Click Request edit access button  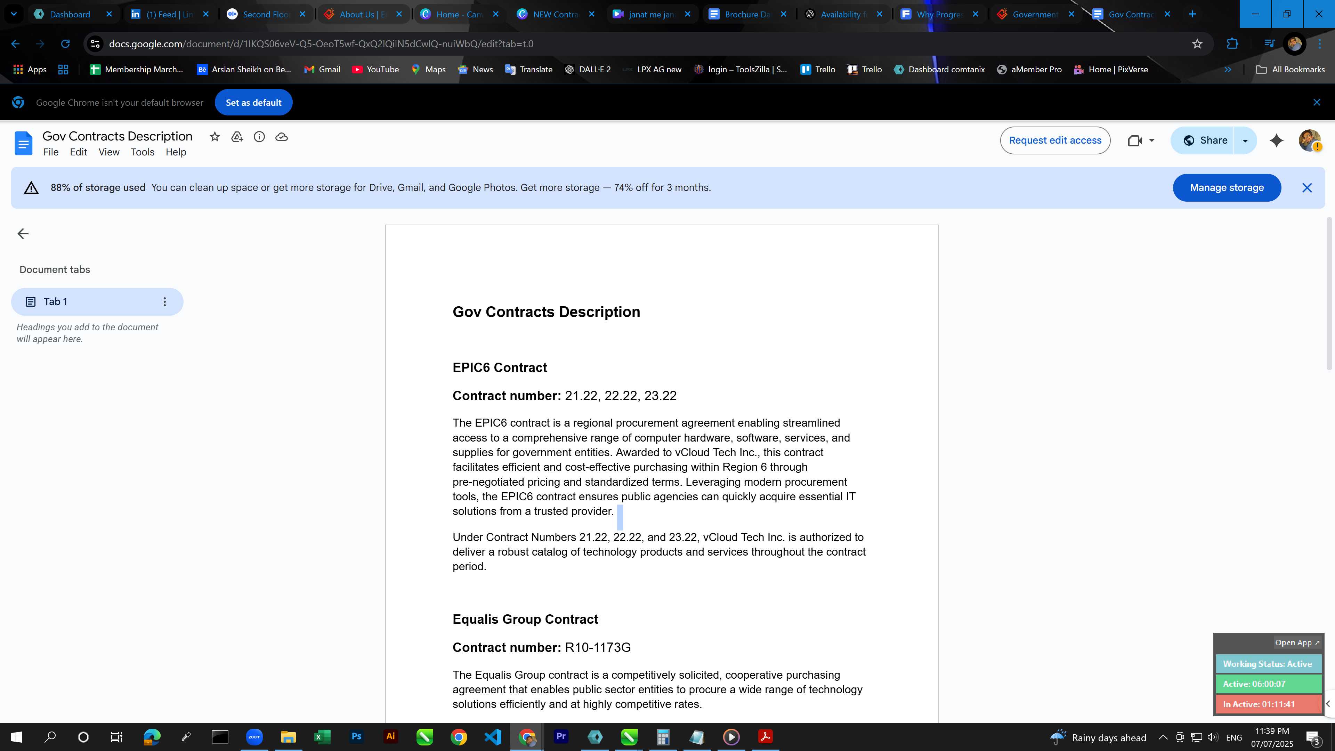coord(1055,140)
